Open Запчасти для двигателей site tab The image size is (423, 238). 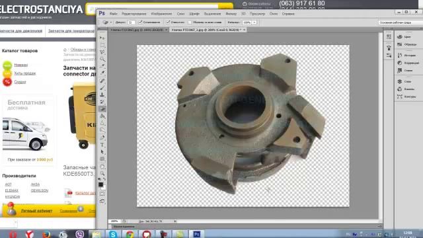[21, 31]
